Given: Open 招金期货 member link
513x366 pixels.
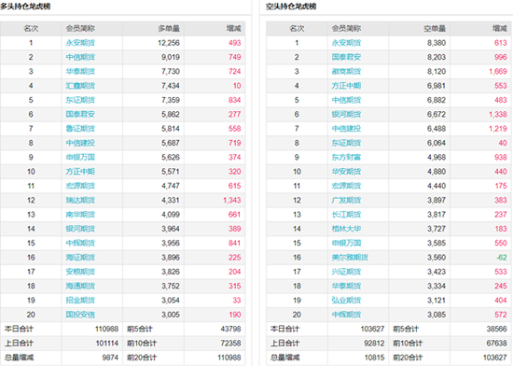Looking at the screenshot, I should [x=80, y=301].
